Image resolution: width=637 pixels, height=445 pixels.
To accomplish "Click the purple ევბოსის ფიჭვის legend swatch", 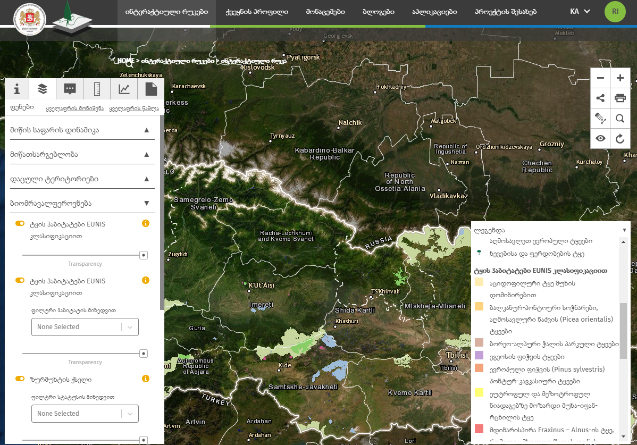I will [479, 355].
